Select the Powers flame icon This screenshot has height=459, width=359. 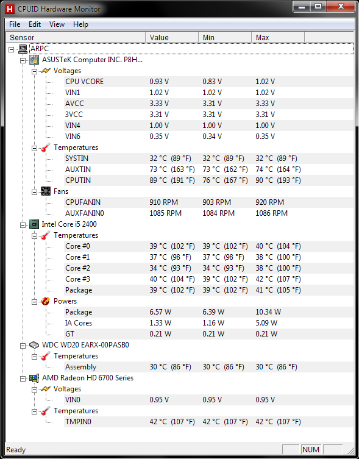point(46,301)
